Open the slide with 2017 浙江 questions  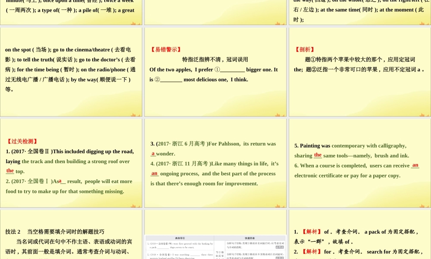click(x=215, y=163)
